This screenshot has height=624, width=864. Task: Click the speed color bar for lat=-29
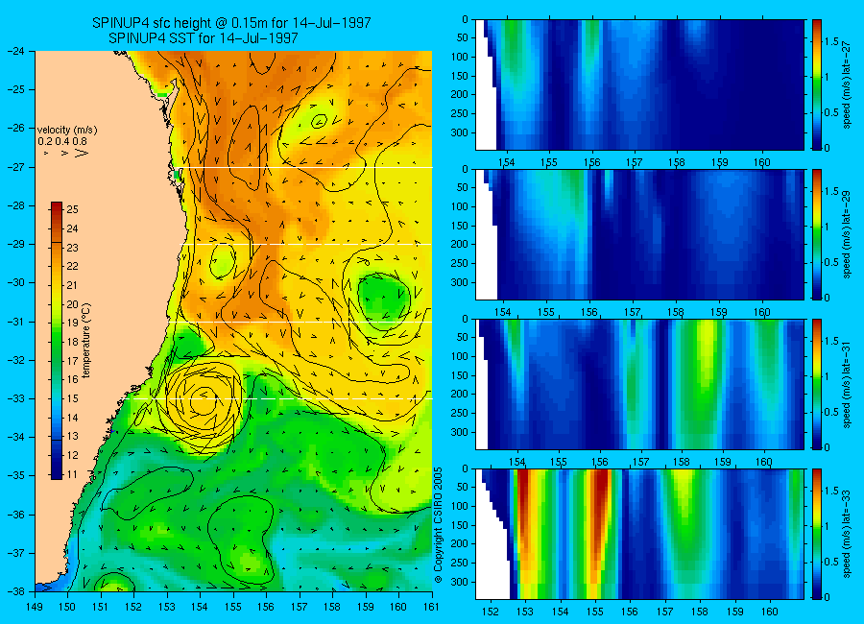(x=817, y=234)
